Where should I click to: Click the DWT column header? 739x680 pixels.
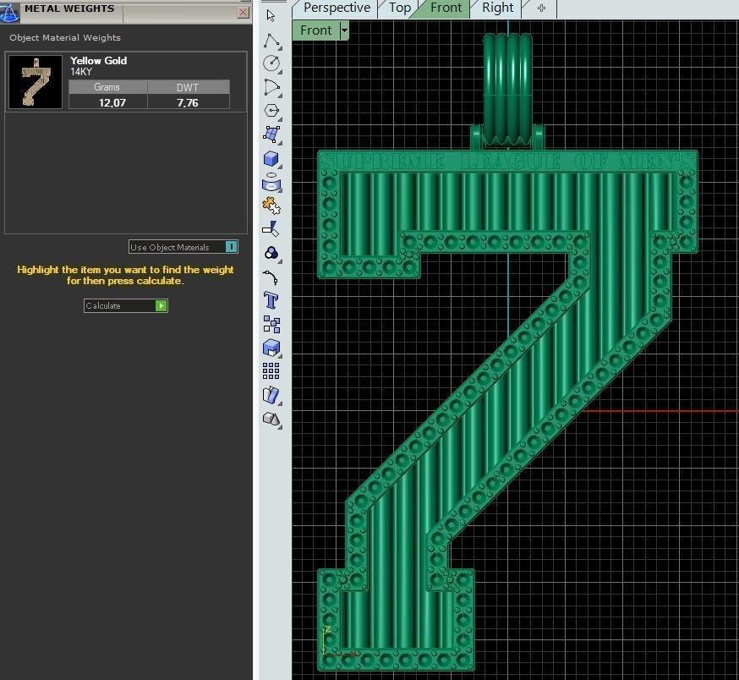point(188,87)
